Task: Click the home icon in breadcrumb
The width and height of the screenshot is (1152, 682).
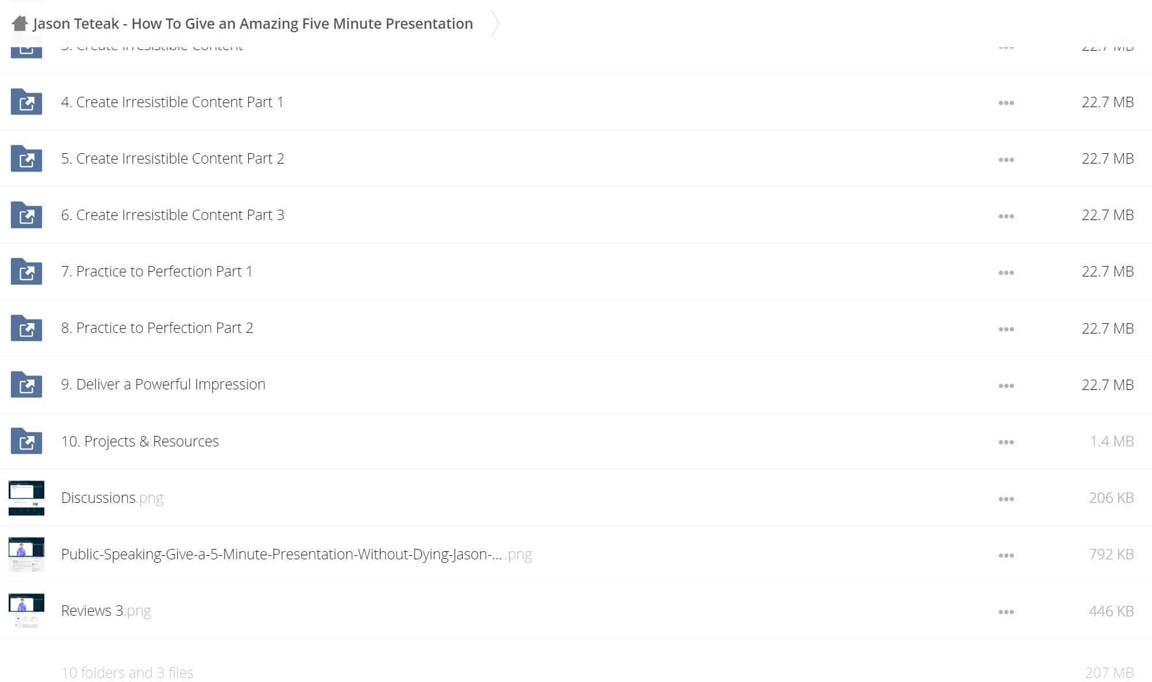Action: tap(20, 24)
